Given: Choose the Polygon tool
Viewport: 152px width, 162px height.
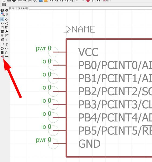Looking at the screenshot, I should (x=7, y=52).
